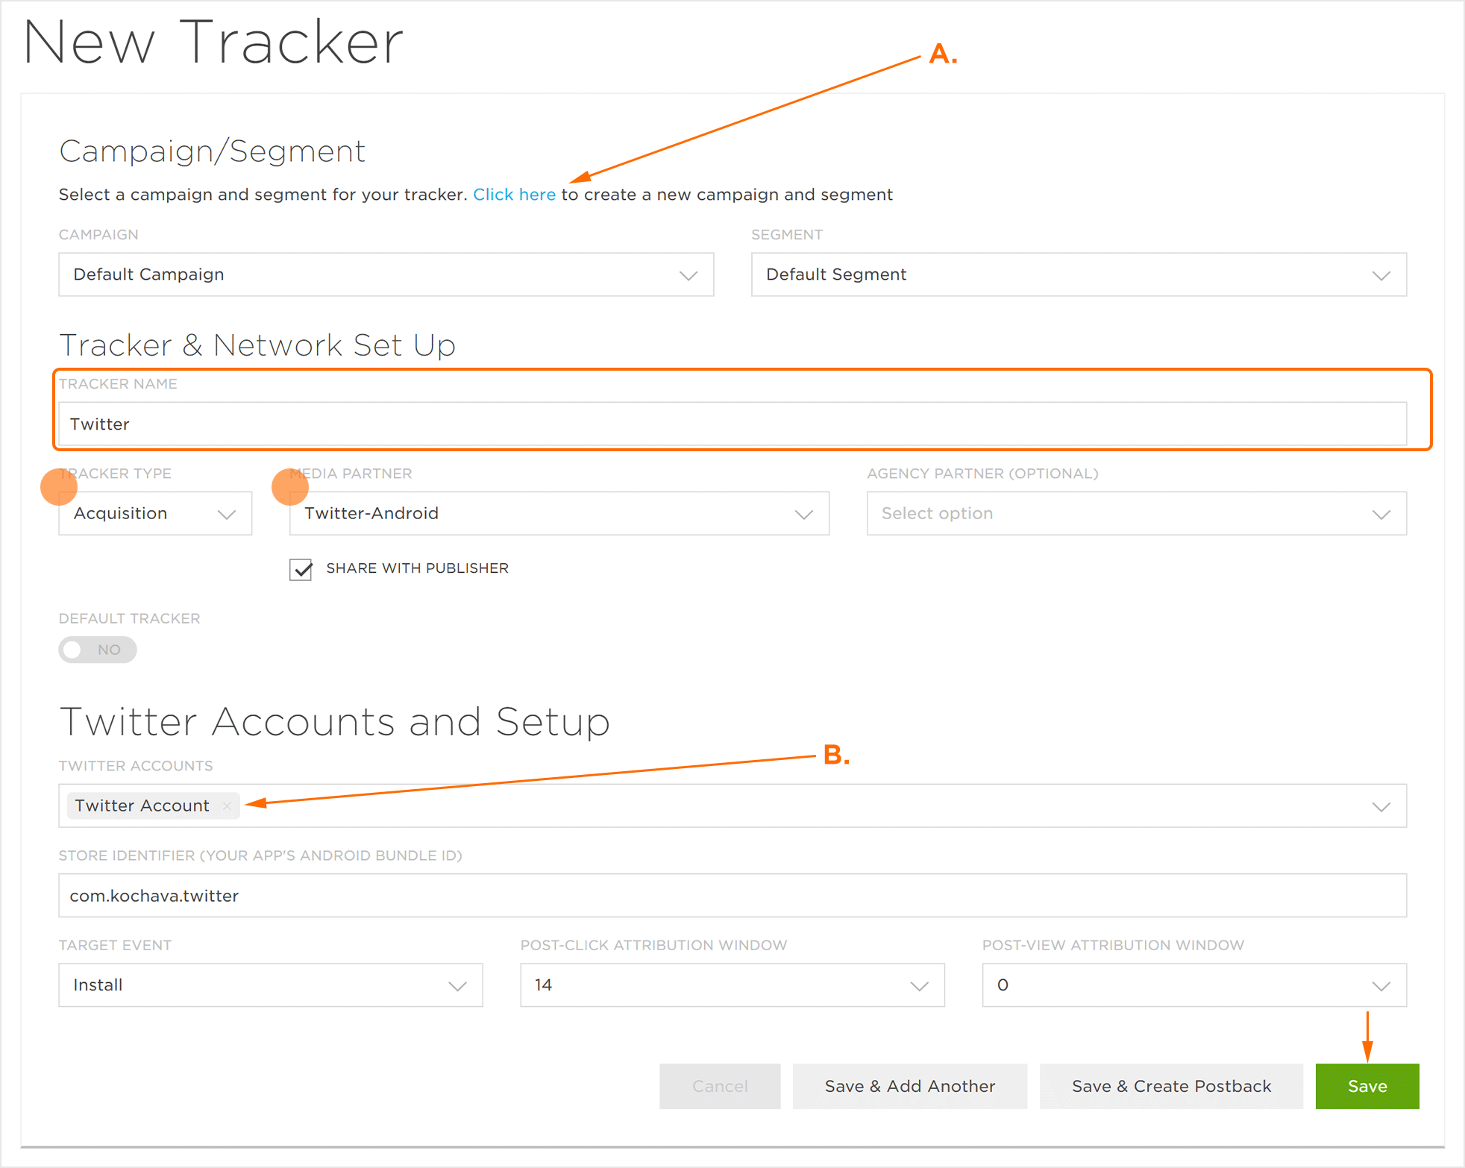The image size is (1465, 1168).
Task: Click Save & Create Postback
Action: coord(1170,1086)
